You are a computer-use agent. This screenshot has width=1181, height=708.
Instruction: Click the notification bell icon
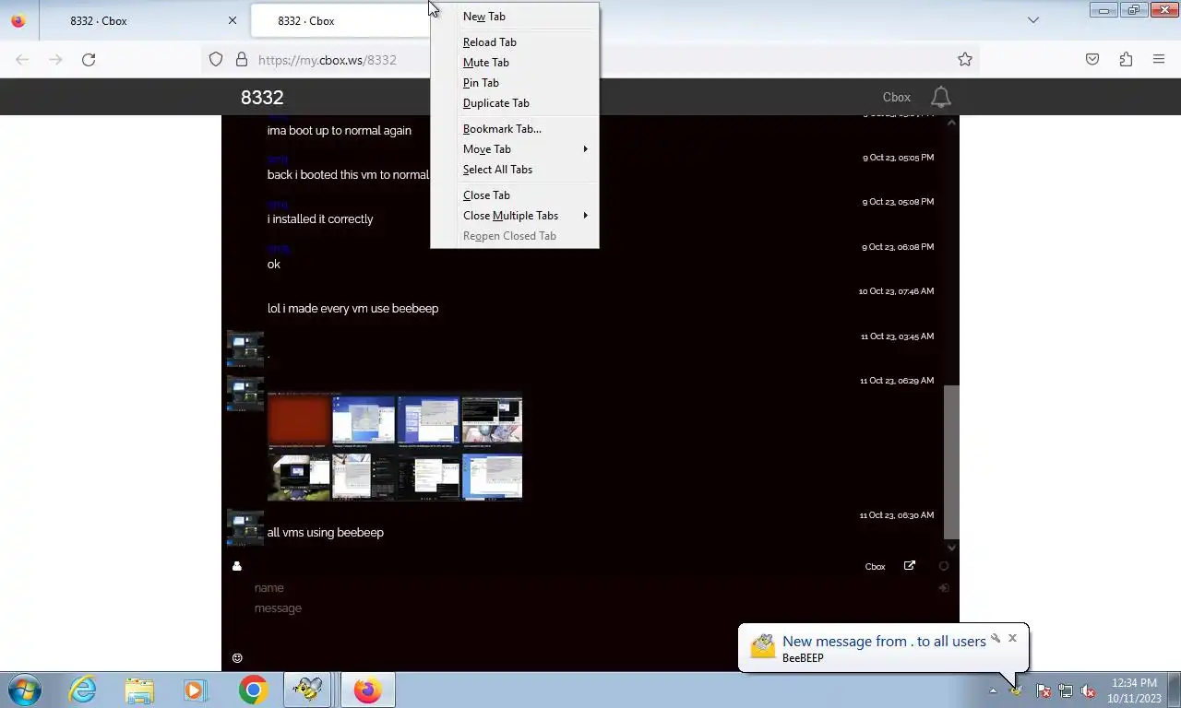940,97
